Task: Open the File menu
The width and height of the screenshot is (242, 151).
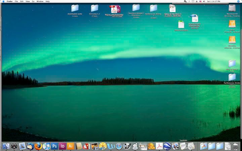Action: coord(16,1)
